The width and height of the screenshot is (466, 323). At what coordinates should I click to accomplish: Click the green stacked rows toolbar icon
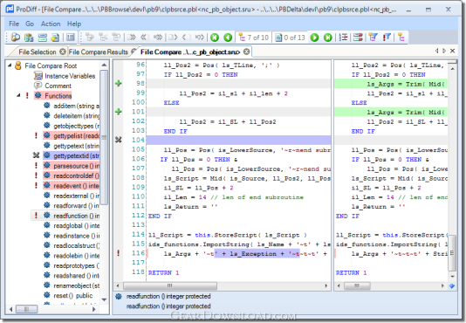click(x=42, y=38)
